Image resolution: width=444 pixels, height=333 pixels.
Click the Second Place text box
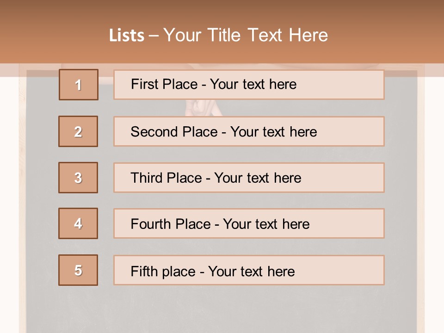point(249,131)
